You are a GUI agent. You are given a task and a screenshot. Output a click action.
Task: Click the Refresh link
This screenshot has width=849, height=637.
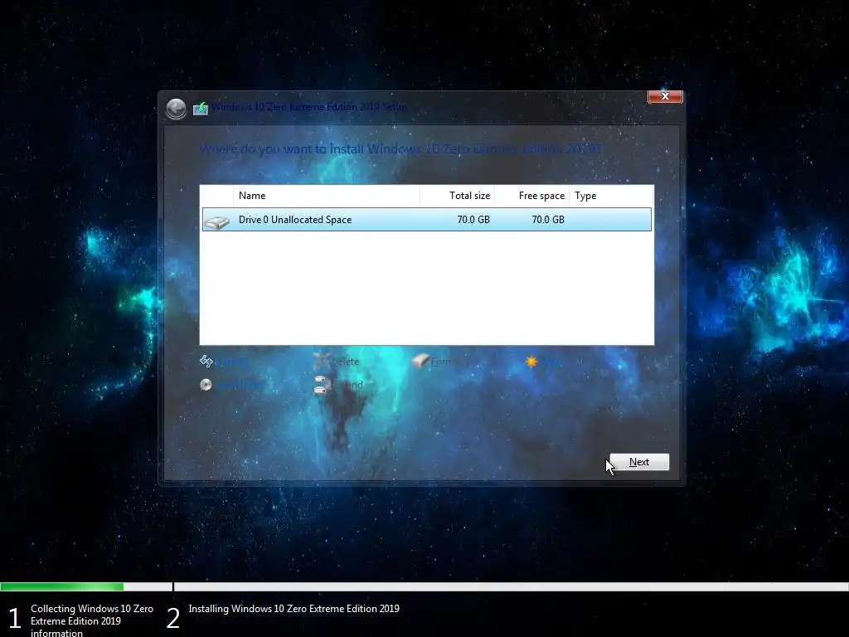pos(231,362)
